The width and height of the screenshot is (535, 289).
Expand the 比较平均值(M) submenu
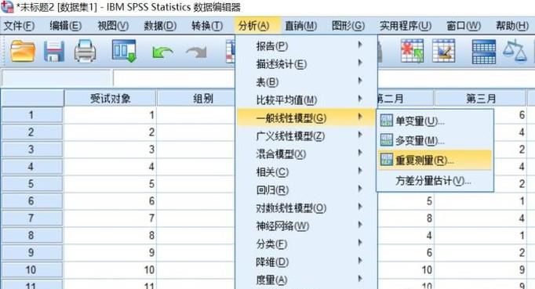(x=307, y=99)
